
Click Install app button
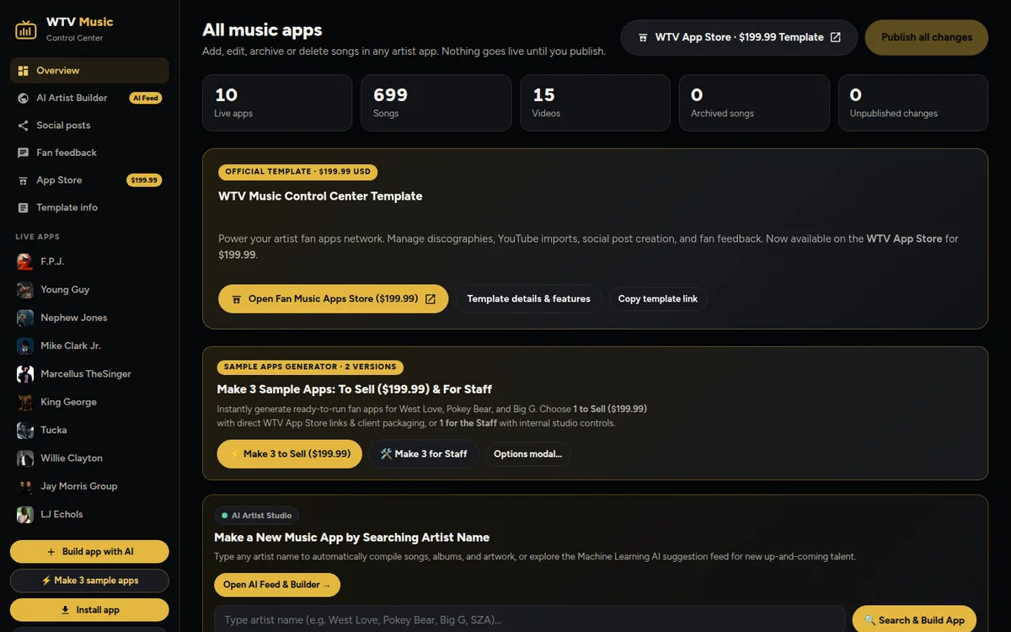tap(89, 610)
